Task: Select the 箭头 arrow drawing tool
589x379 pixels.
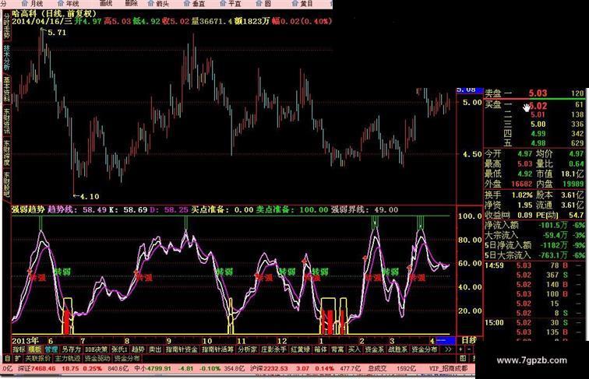Action: (158, 3)
